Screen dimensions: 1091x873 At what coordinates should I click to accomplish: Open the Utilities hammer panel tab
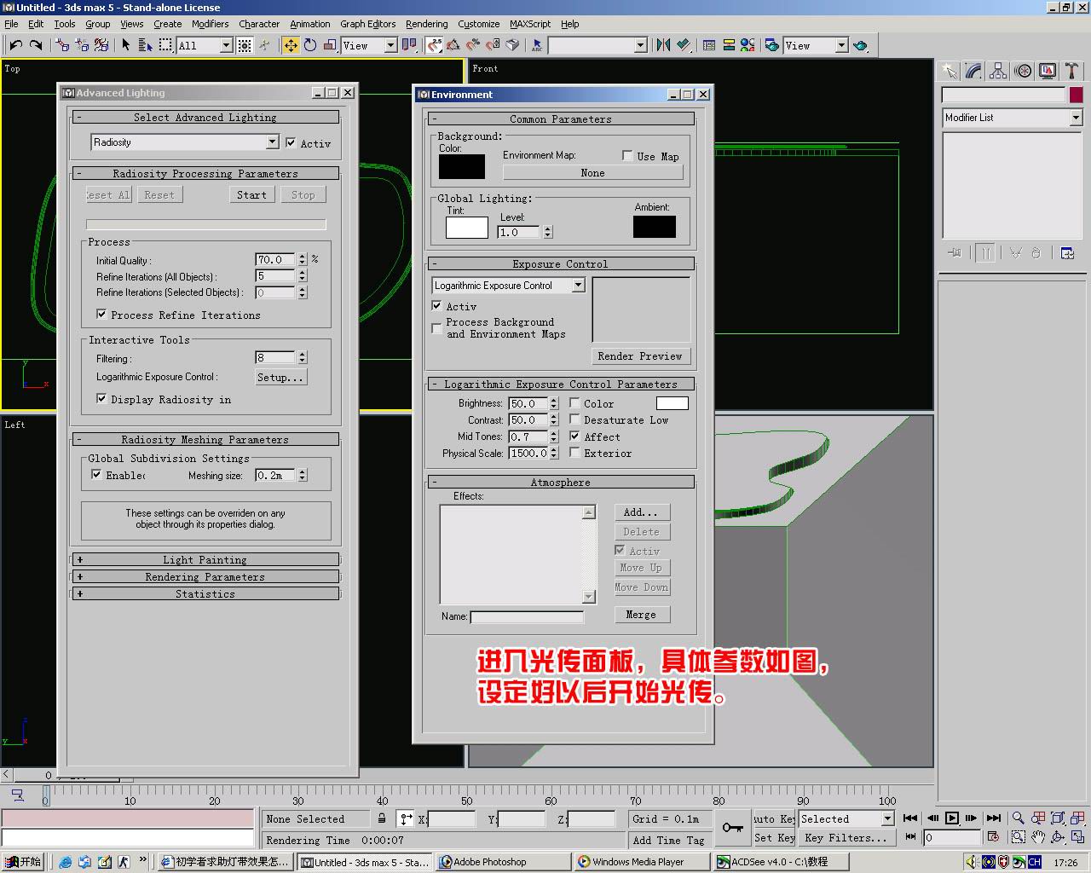pyautogui.click(x=1072, y=72)
